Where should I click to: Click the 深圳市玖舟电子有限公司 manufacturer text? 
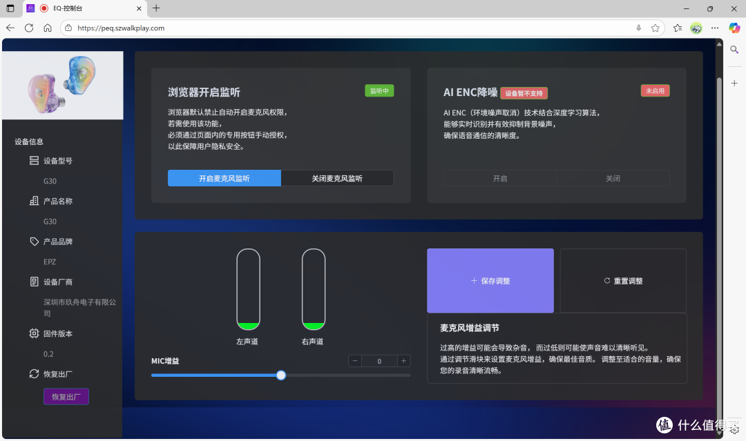pyautogui.click(x=79, y=308)
